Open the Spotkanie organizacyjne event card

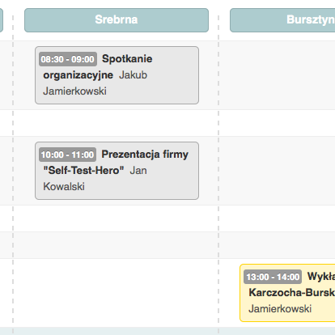click(x=117, y=75)
